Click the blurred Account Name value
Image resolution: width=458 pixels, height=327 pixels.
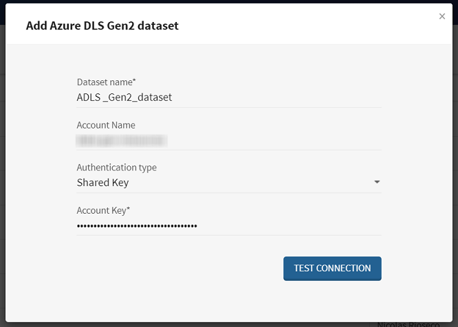pyautogui.click(x=122, y=140)
